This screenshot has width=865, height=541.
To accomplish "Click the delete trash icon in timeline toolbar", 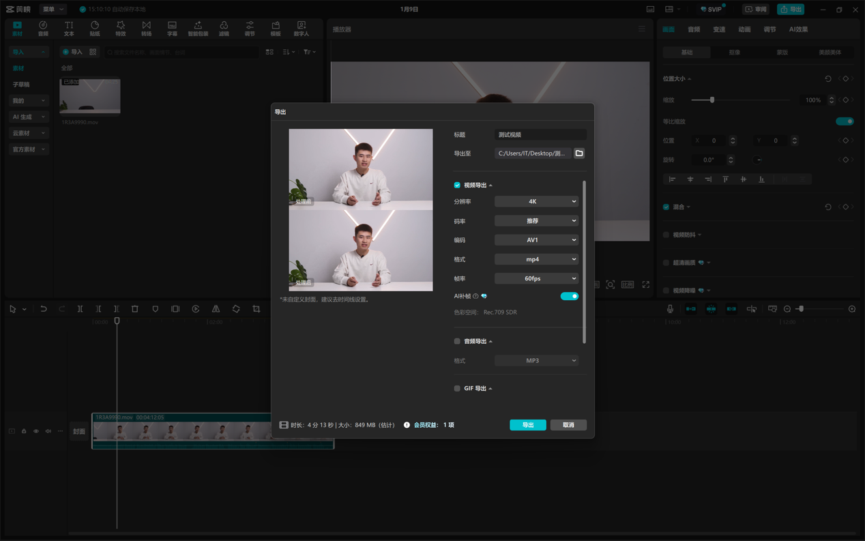I will click(135, 309).
